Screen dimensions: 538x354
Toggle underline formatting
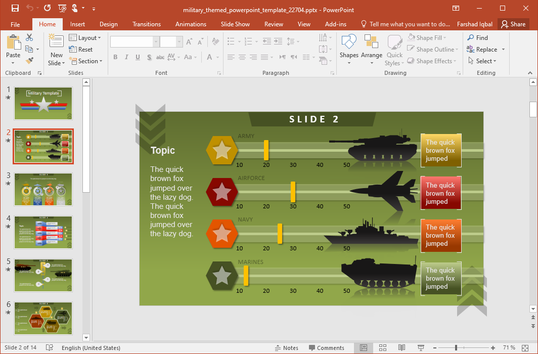137,57
